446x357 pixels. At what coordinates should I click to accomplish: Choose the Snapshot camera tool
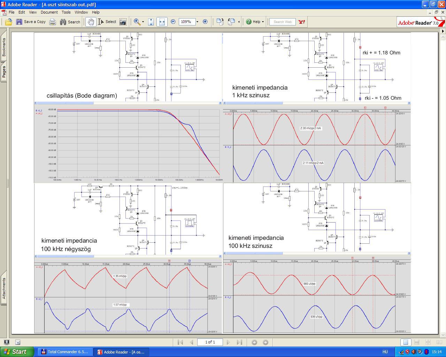pos(123,22)
